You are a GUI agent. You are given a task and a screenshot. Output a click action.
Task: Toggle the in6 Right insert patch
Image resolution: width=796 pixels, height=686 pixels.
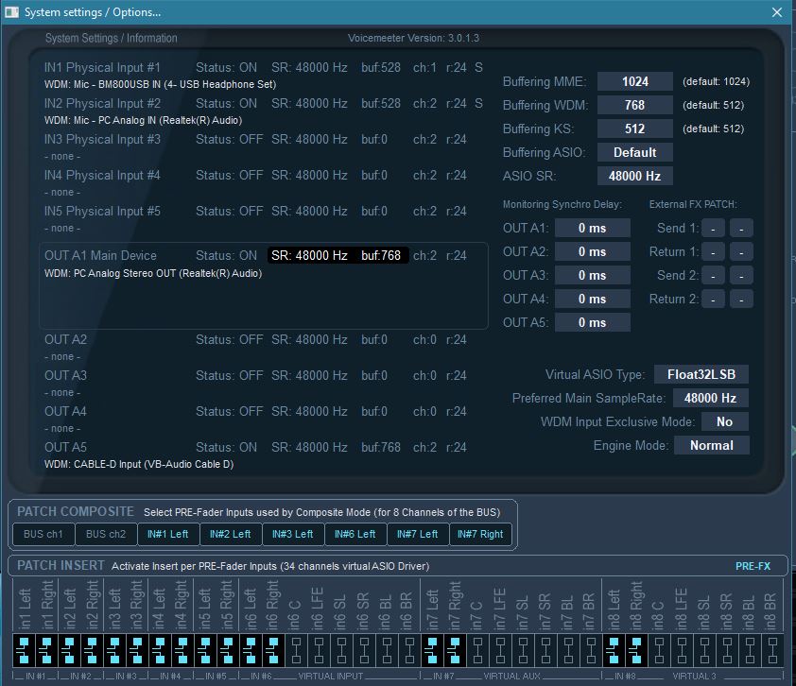click(x=273, y=650)
